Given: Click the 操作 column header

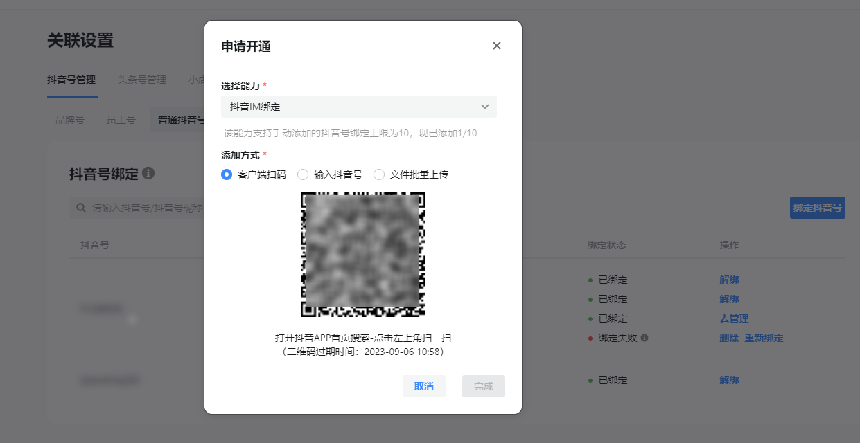Looking at the screenshot, I should point(729,245).
